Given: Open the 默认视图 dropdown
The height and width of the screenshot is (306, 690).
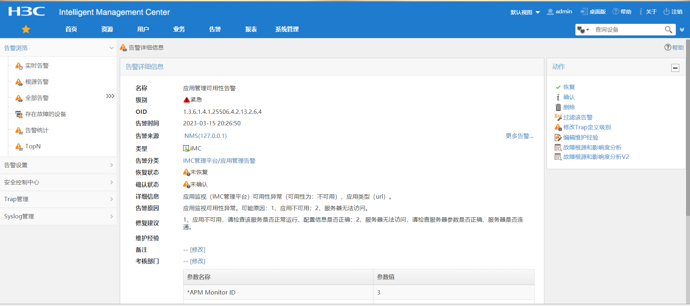Looking at the screenshot, I should click(525, 12).
